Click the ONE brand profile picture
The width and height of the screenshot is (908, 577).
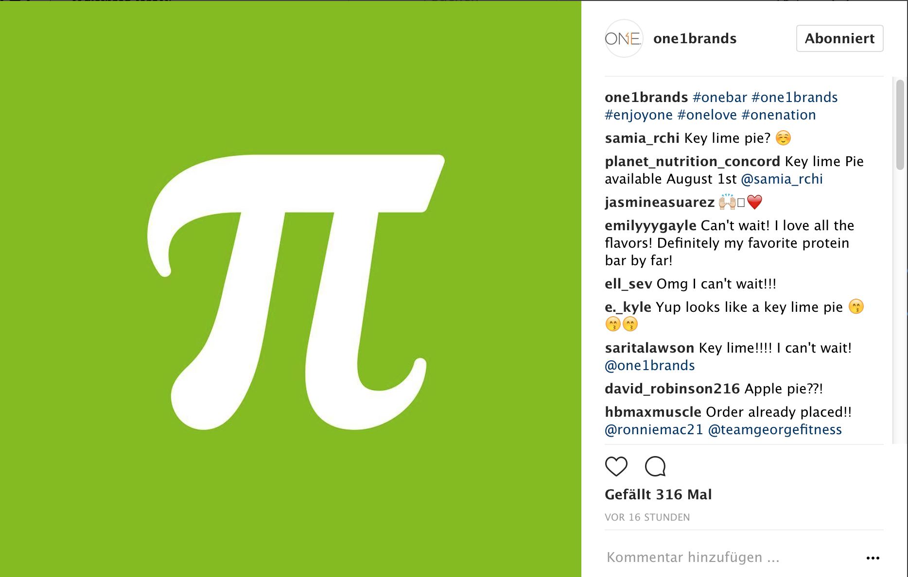(624, 38)
